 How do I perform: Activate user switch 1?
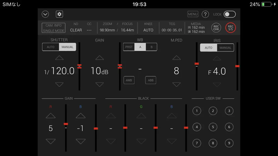[x=197, y=111]
